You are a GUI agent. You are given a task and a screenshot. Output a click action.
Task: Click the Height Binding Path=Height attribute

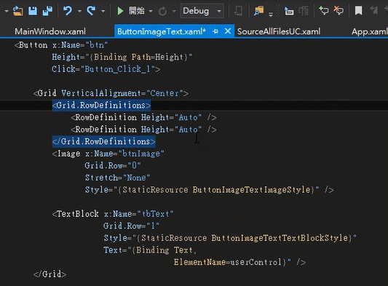click(122, 57)
